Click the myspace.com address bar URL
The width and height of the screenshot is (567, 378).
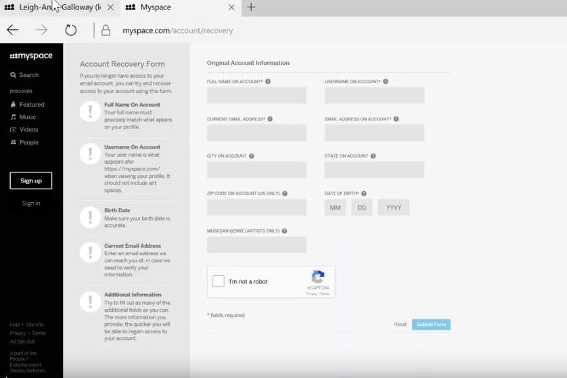coord(177,30)
